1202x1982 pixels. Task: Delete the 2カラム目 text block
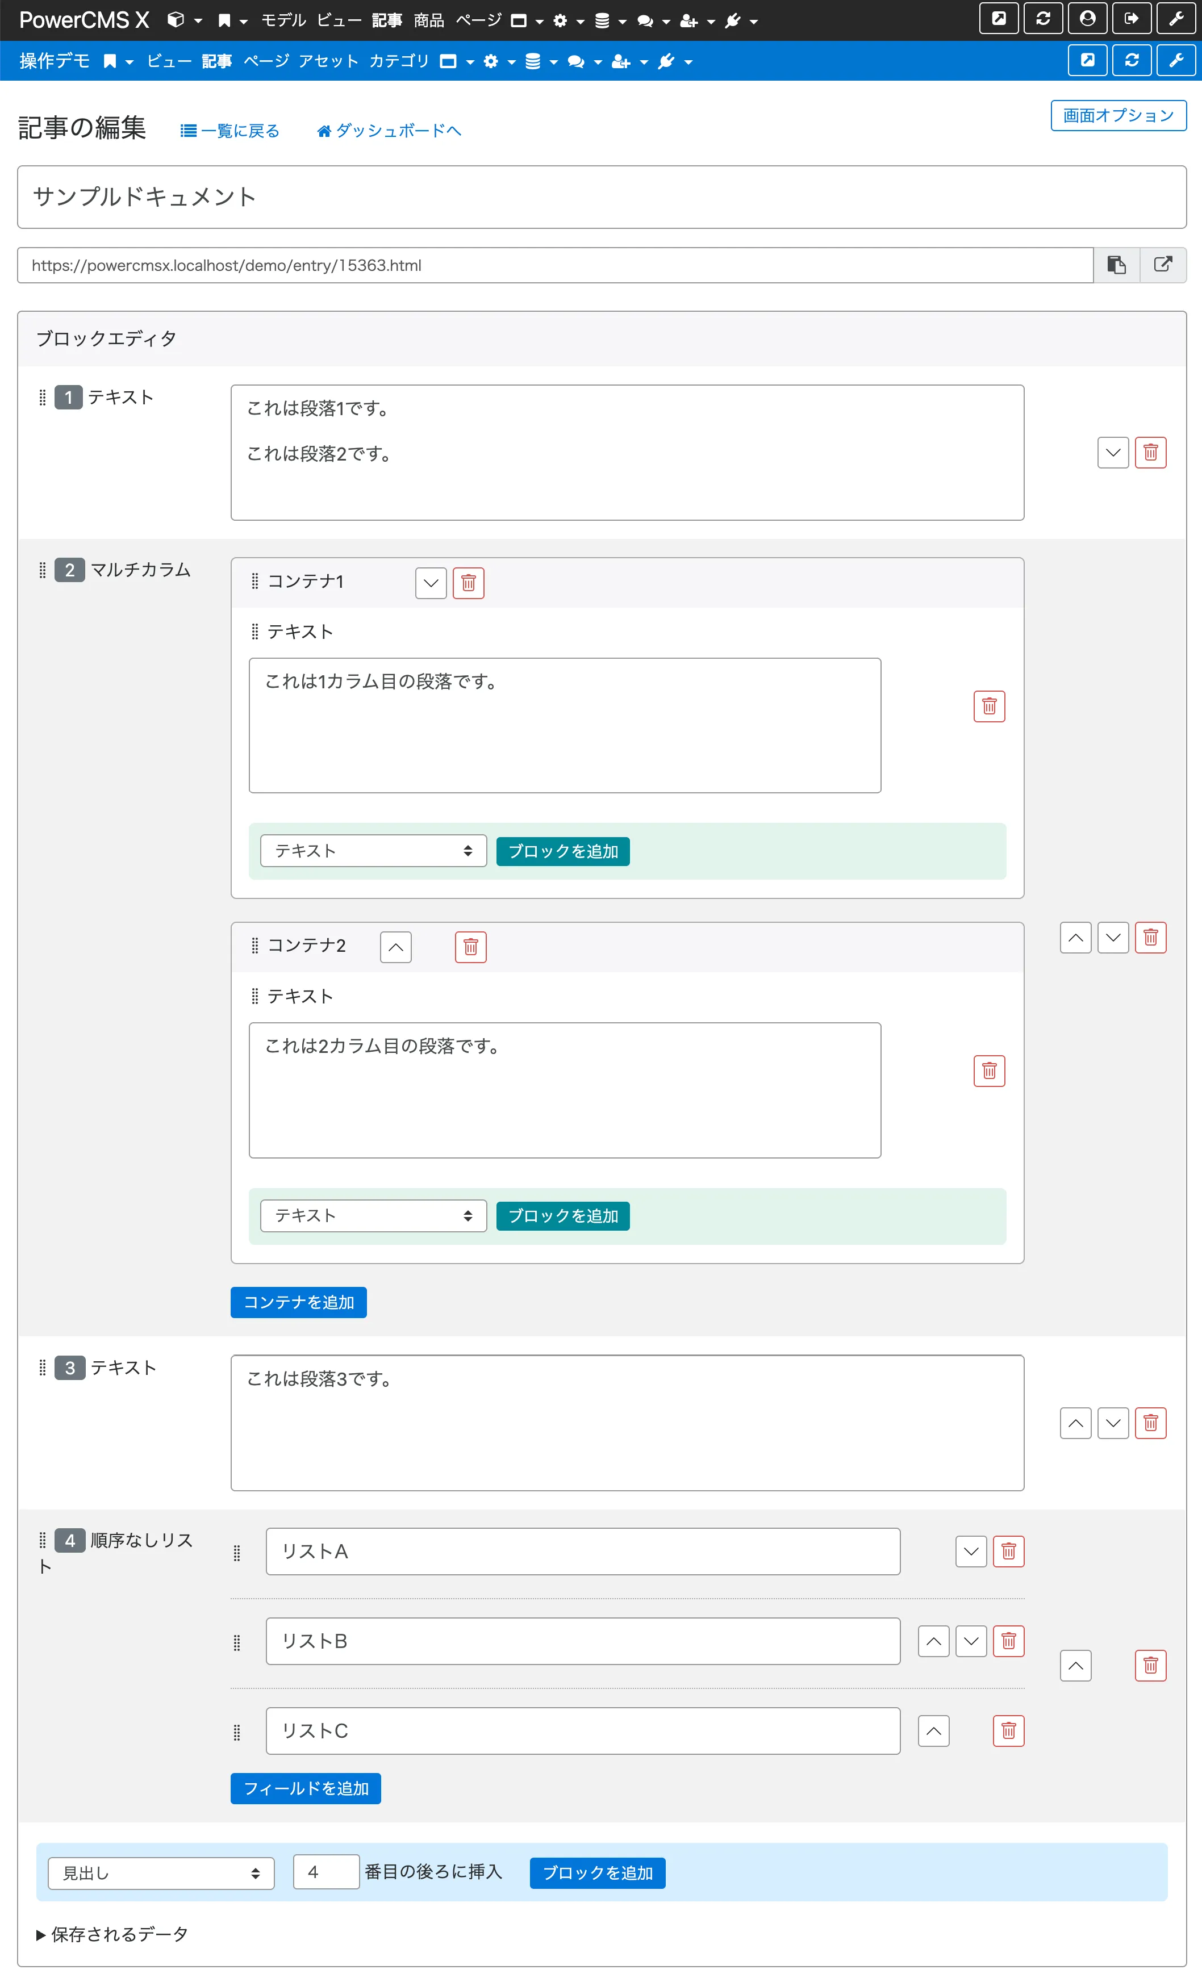[989, 1071]
